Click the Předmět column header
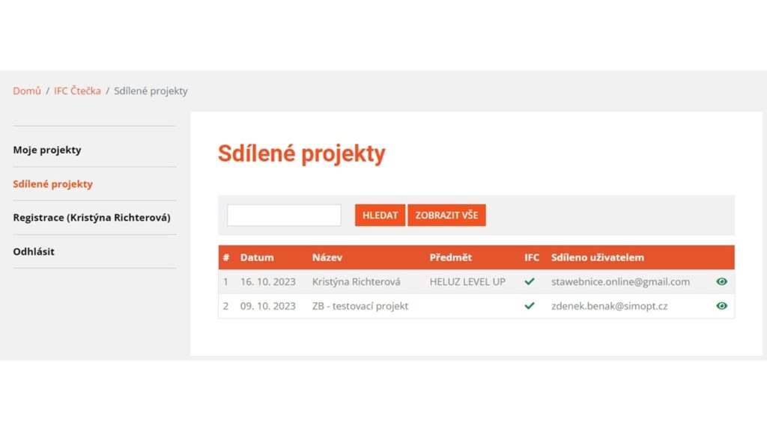This screenshot has width=767, height=431. 451,257
